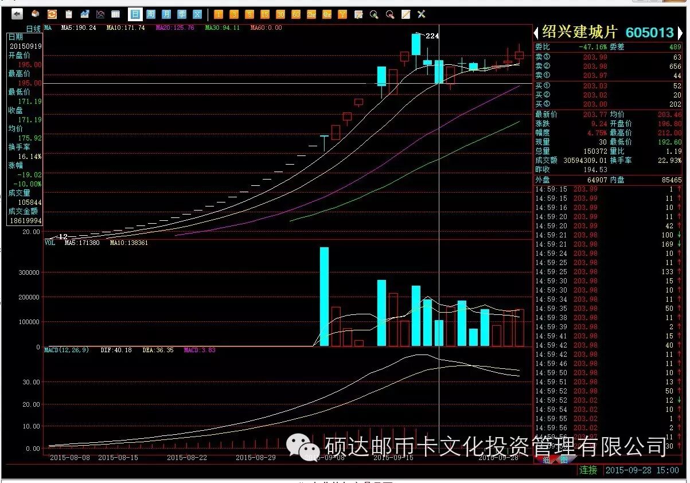Image resolution: width=690 pixels, height=483 pixels.
Task: Click the clipboard toolbar icon
Action: point(69,14)
